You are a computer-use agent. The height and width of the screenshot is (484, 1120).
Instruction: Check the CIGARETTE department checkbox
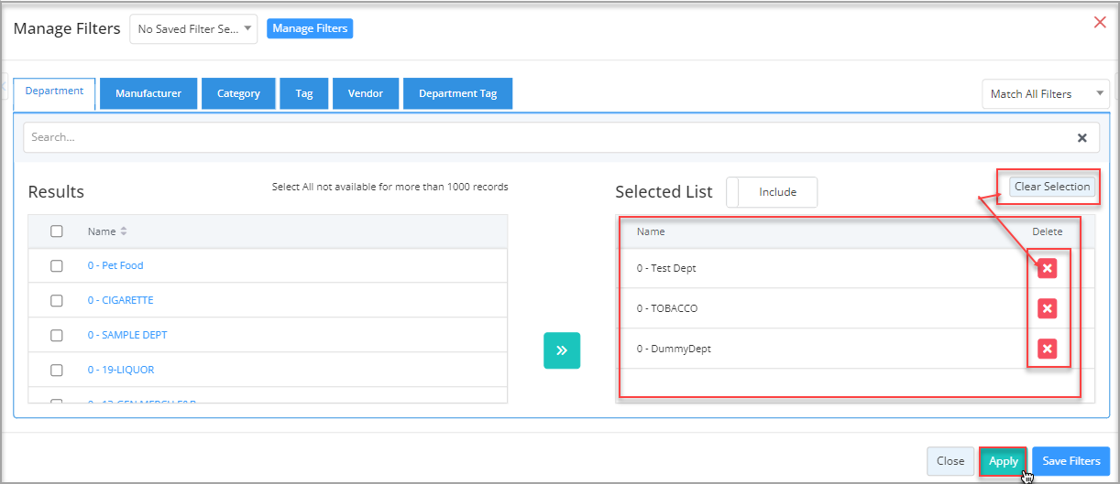[x=57, y=300]
